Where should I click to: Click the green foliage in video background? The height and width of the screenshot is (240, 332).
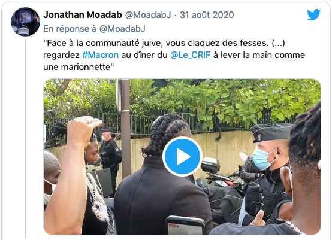click(x=233, y=102)
